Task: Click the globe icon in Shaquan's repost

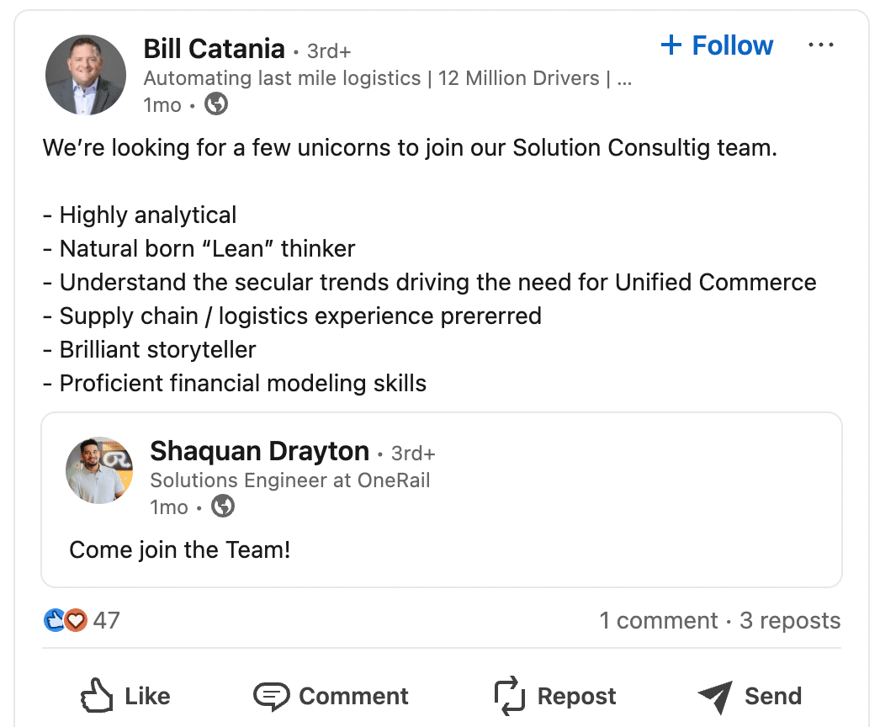Action: [223, 507]
